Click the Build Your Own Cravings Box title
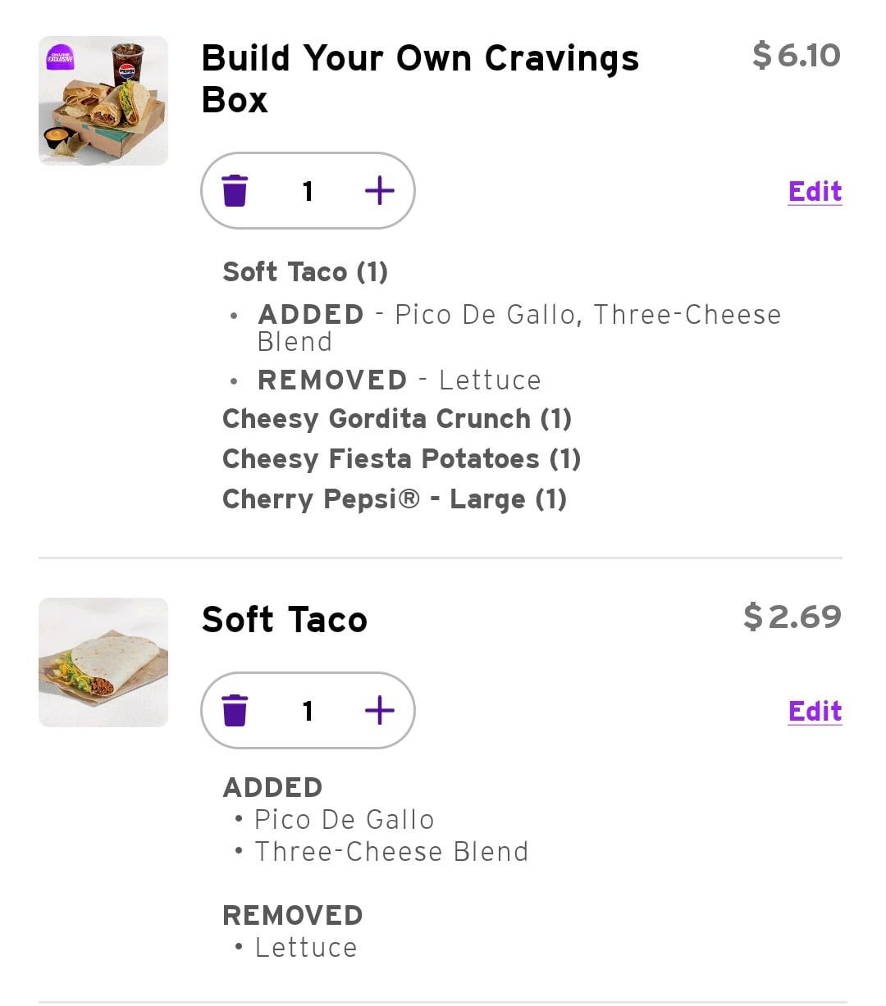Viewport: 886px width, 1006px height. point(419,79)
